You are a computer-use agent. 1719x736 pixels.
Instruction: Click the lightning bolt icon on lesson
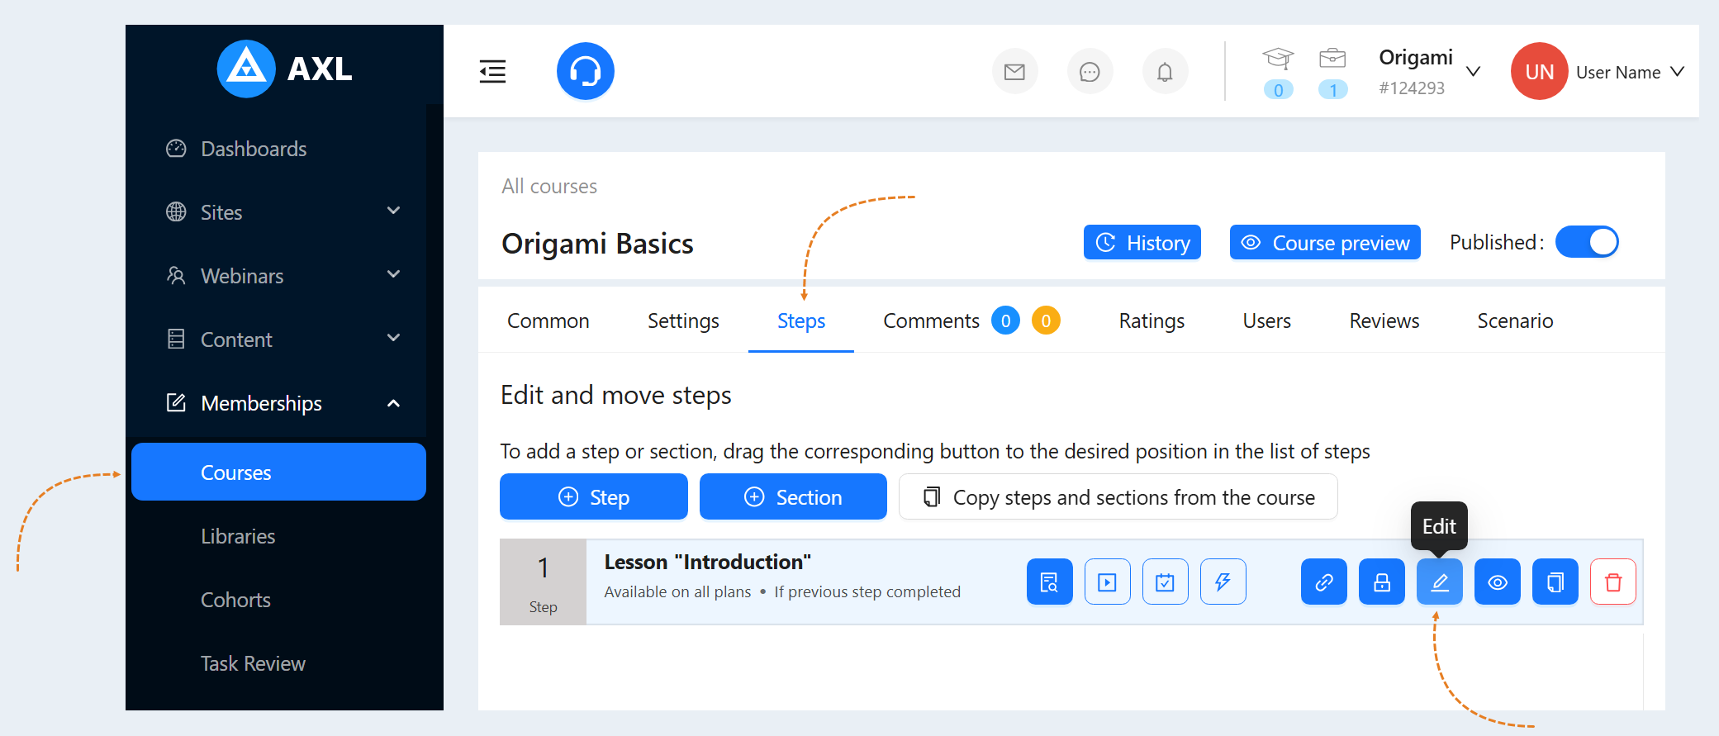1223,582
